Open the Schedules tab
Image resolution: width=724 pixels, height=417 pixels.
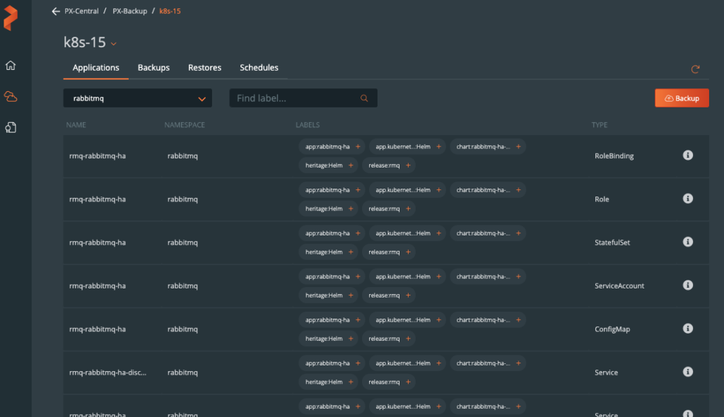(259, 68)
